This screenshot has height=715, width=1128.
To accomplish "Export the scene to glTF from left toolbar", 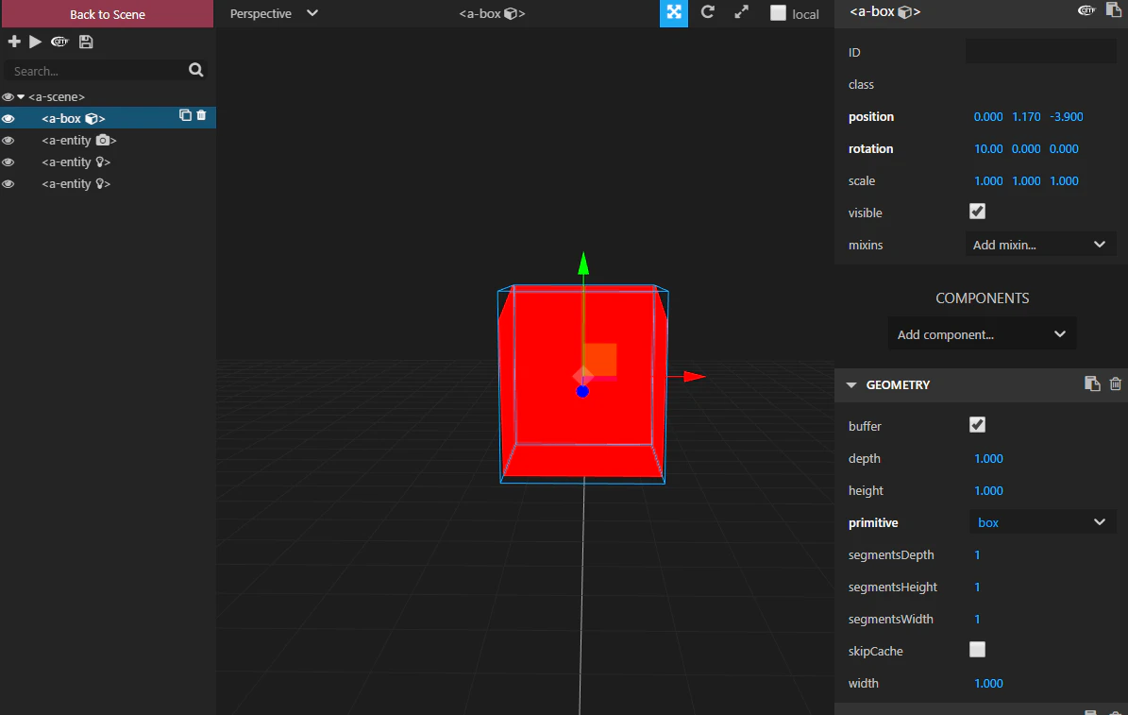I will (59, 42).
